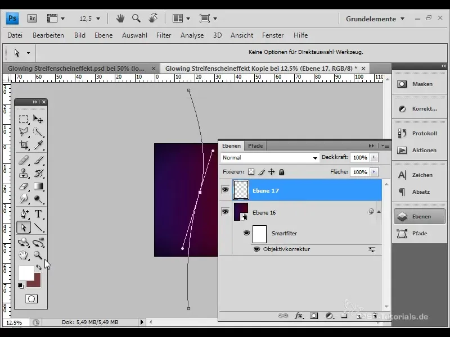450x337 pixels.
Task: Open the Datei menu
Action: pyautogui.click(x=15, y=35)
